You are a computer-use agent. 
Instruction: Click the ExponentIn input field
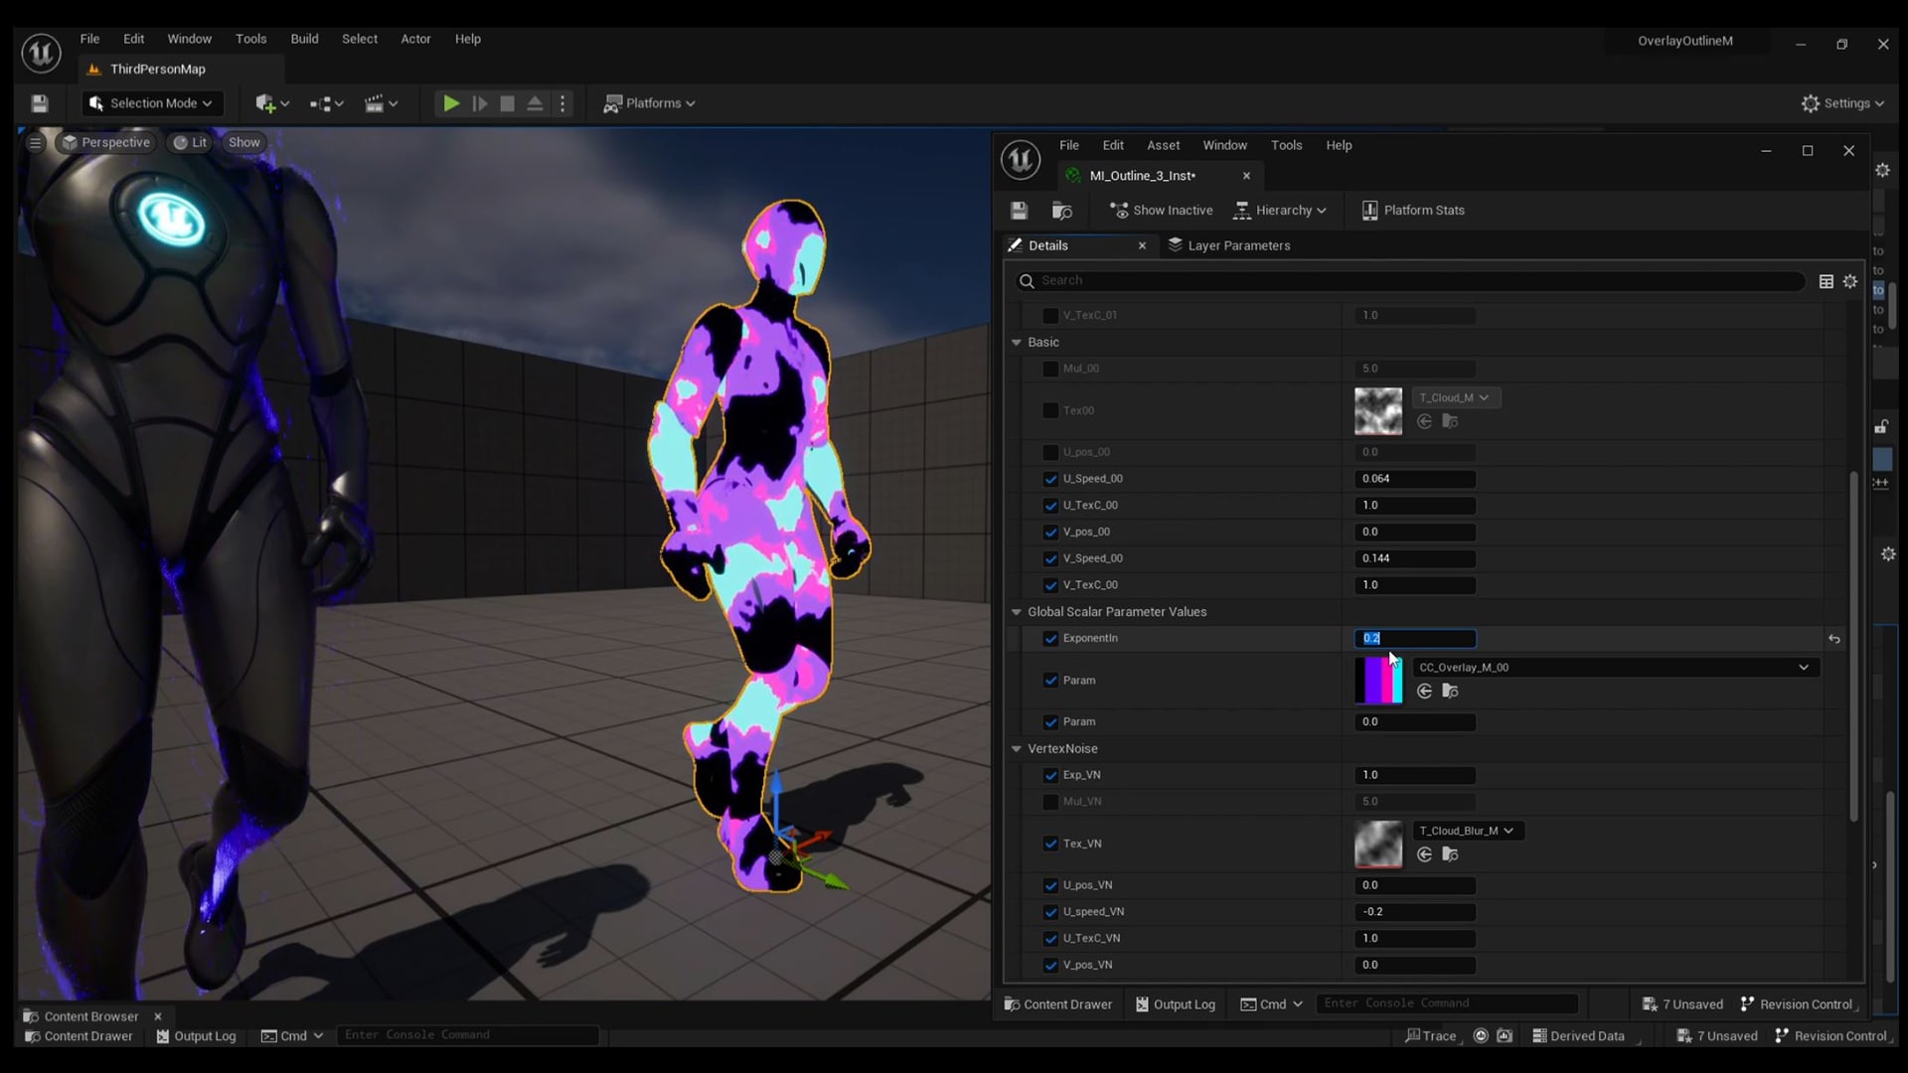click(1415, 638)
